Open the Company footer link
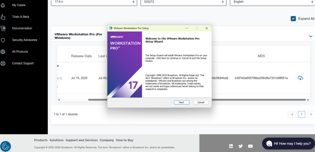 click(107, 140)
